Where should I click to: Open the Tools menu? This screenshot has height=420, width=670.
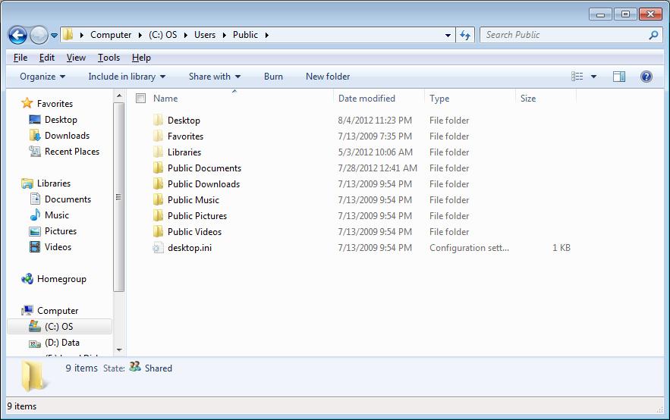(x=109, y=58)
